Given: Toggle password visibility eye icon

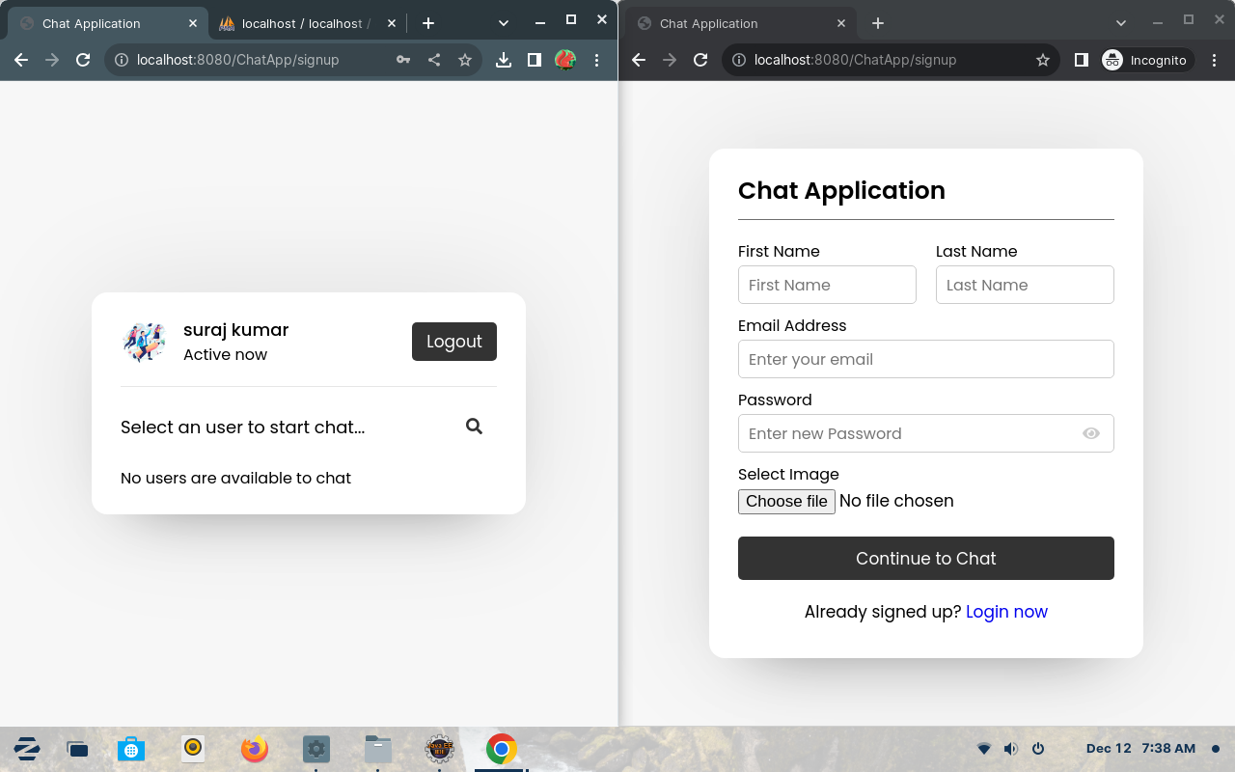Looking at the screenshot, I should tap(1090, 433).
